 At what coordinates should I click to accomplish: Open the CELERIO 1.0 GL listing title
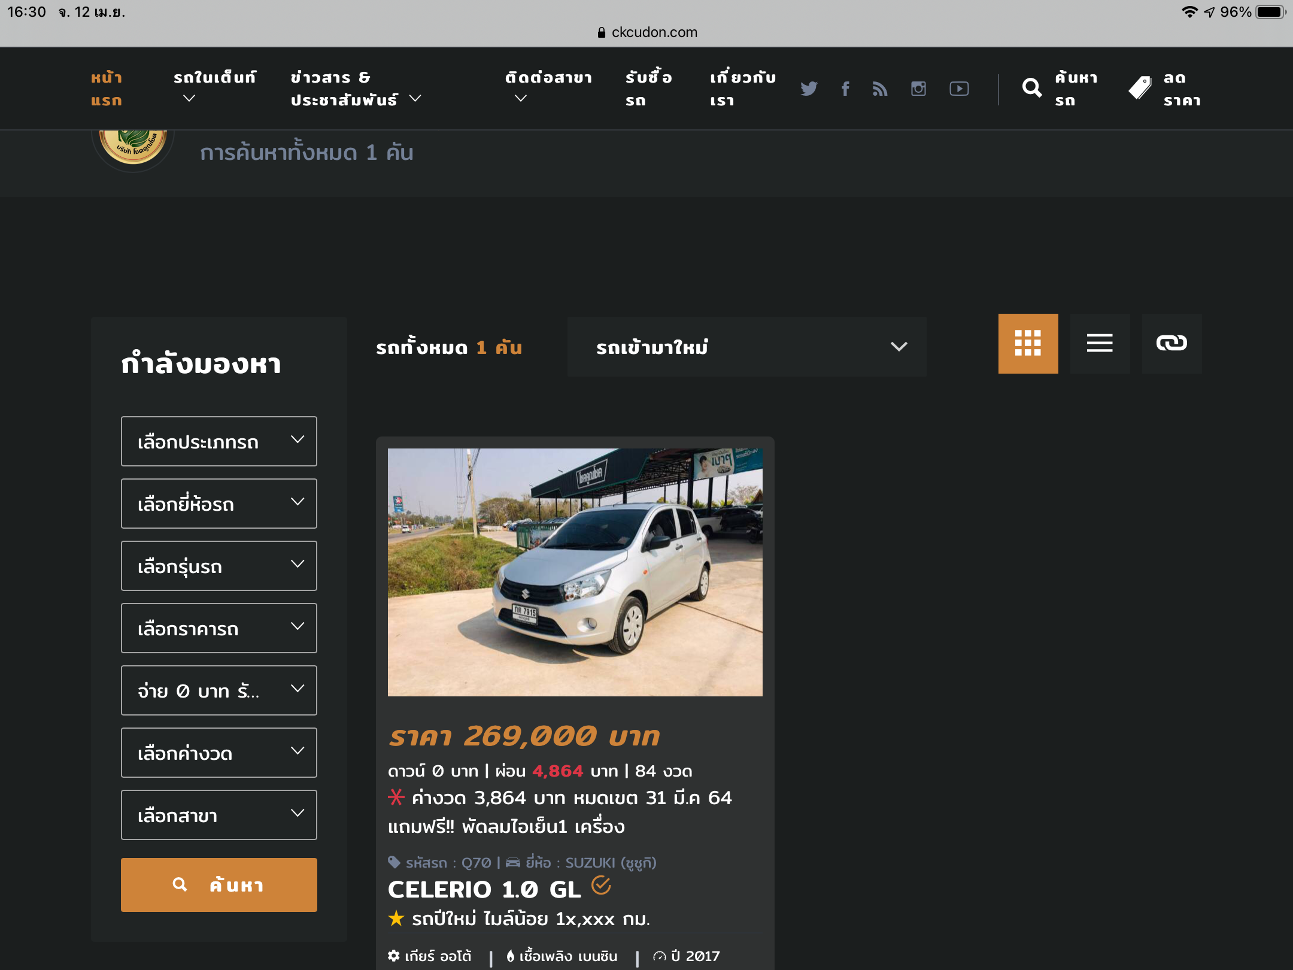(484, 889)
